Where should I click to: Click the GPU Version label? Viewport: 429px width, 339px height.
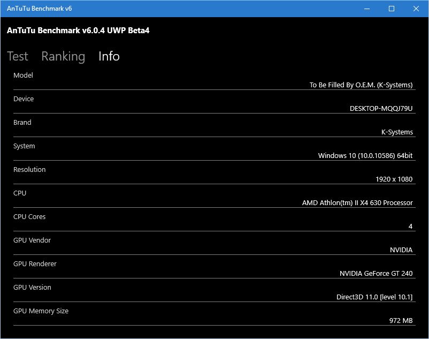32,287
